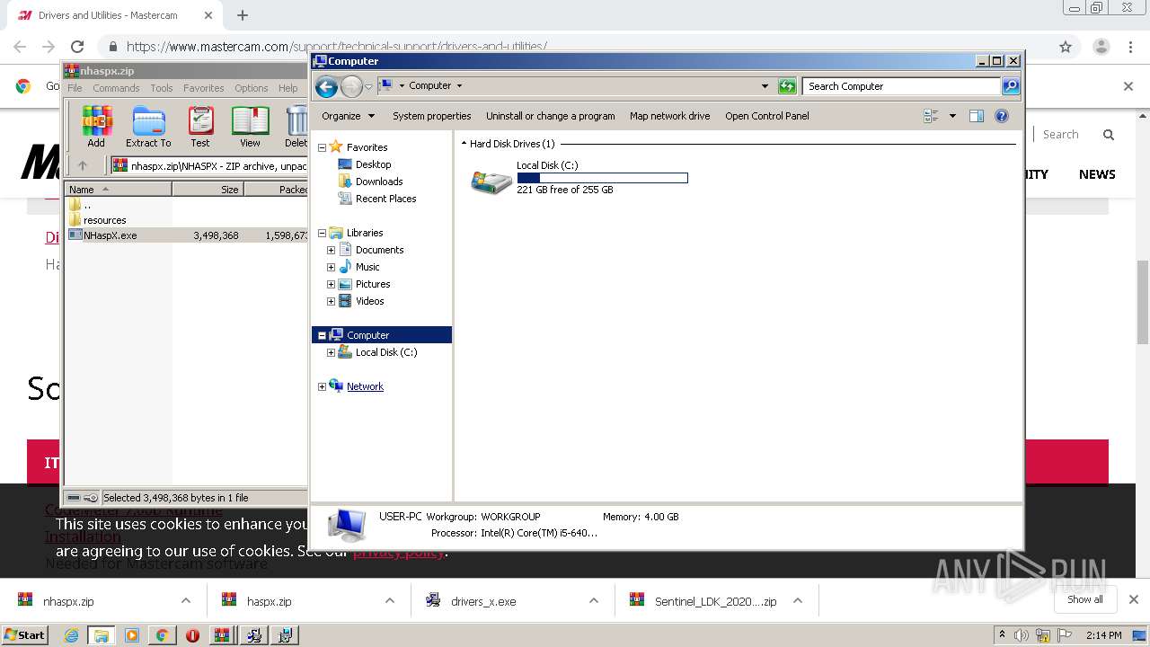Expand the Network tree node

click(x=322, y=386)
